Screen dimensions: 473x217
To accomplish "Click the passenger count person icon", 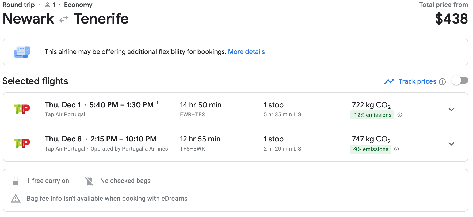I will pyautogui.click(x=47, y=5).
